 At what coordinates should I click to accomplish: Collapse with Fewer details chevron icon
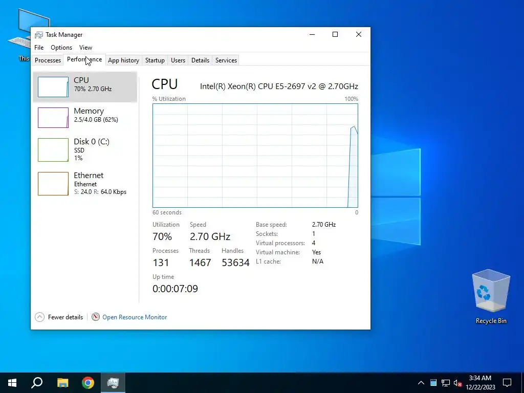(39, 317)
